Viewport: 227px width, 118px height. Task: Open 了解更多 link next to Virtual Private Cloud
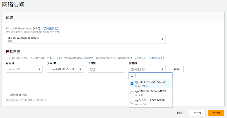(x=49, y=28)
